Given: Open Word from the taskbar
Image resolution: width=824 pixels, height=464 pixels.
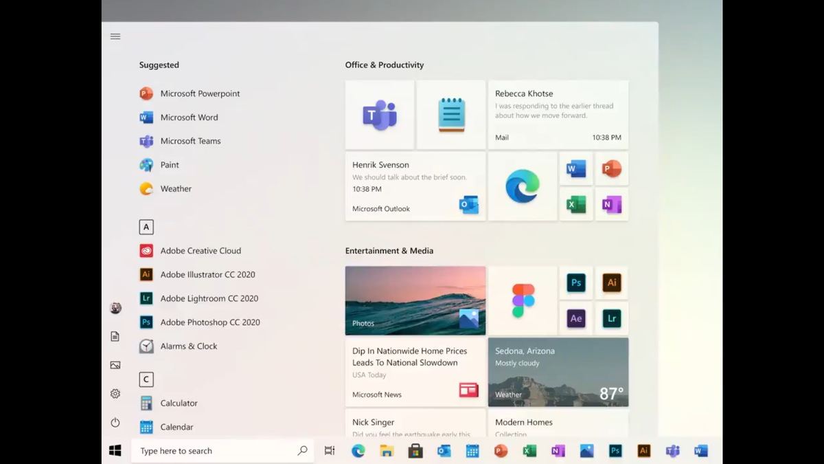Looking at the screenshot, I should click(x=700, y=451).
